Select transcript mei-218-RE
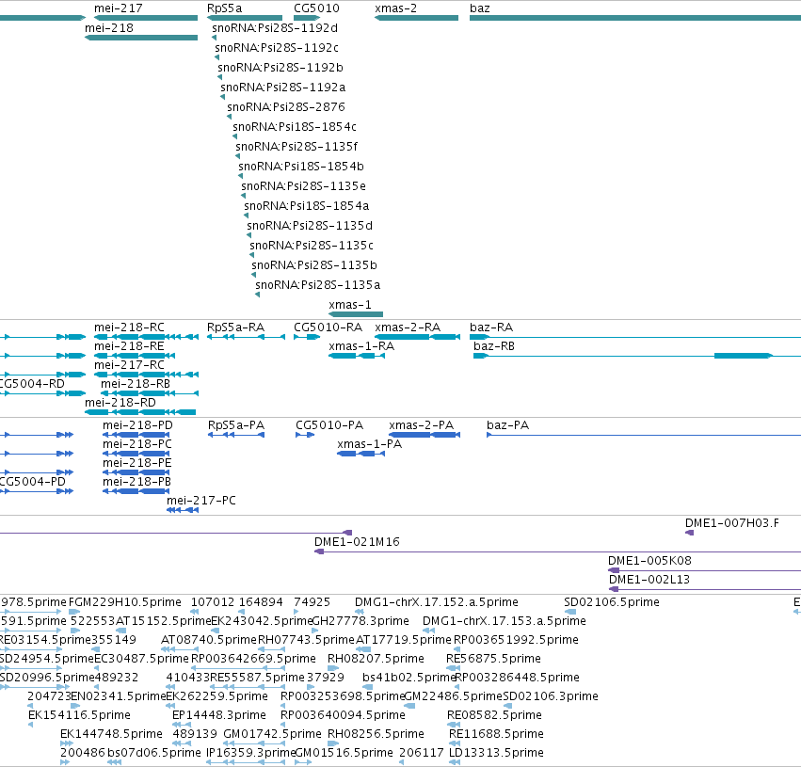This screenshot has height=767, width=801. click(135, 356)
